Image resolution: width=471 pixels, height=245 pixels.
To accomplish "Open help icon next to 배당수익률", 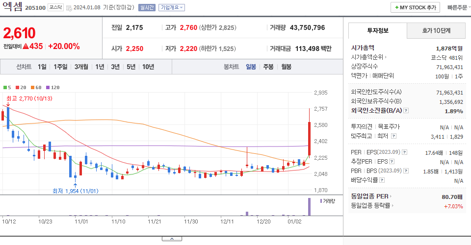I will click(x=382, y=180).
